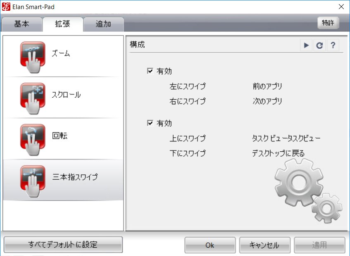This screenshot has height=256, width=350.
Task: Select the スクロール list item label
Action: pos(66,95)
